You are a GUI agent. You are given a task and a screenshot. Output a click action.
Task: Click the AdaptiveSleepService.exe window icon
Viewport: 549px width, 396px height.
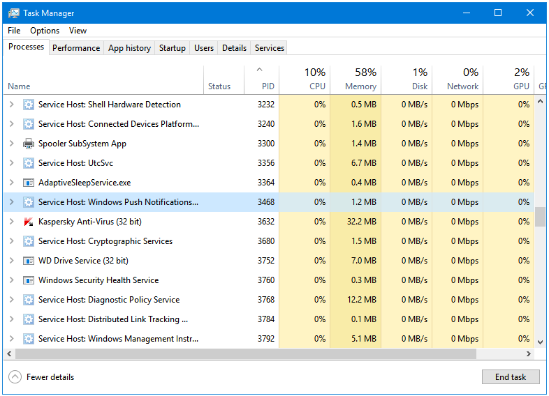[29, 183]
